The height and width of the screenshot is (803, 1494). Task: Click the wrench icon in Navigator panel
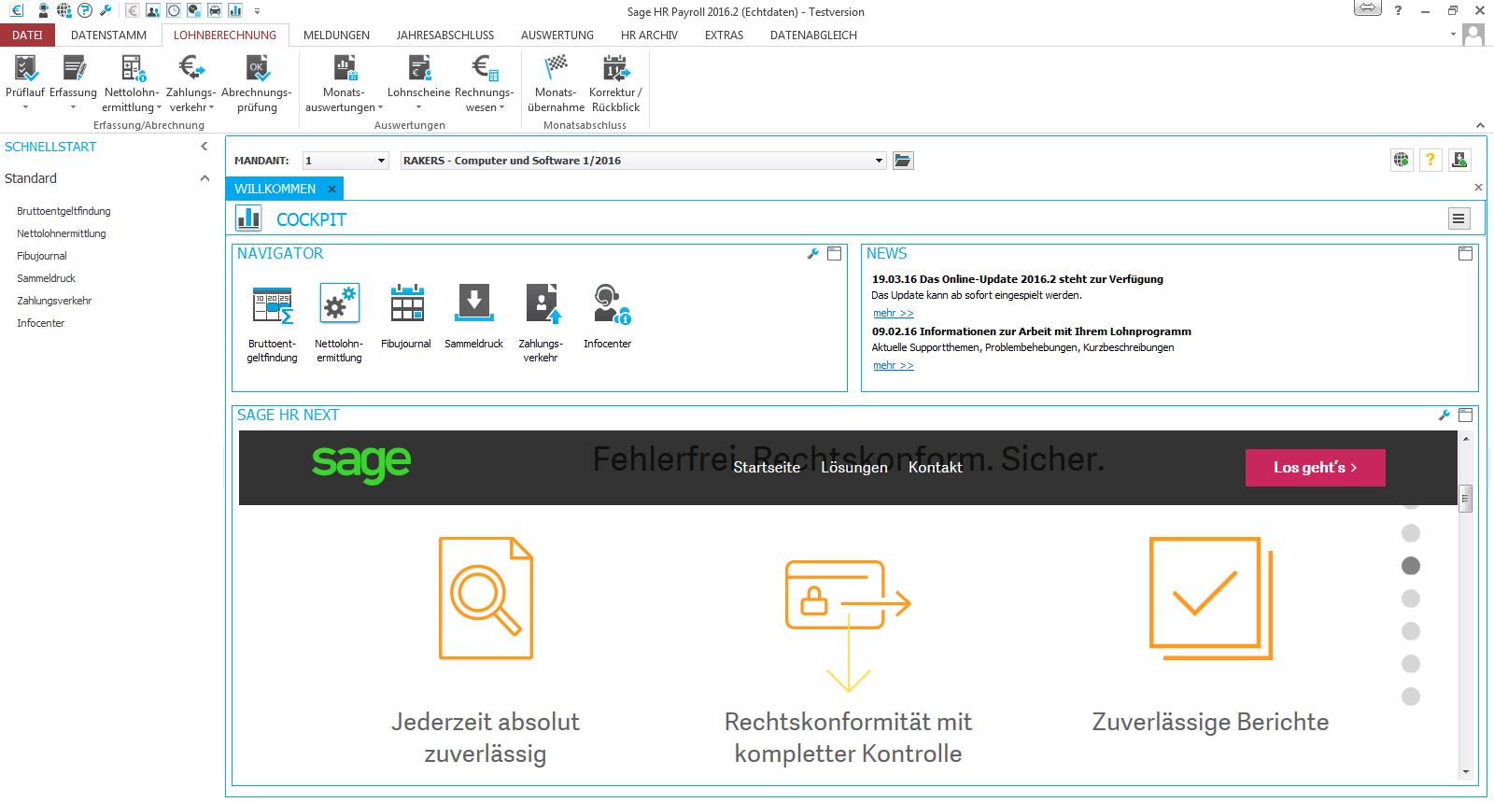812,254
